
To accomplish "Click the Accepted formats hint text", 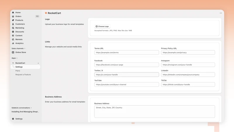I will pyautogui.click(x=113, y=31).
